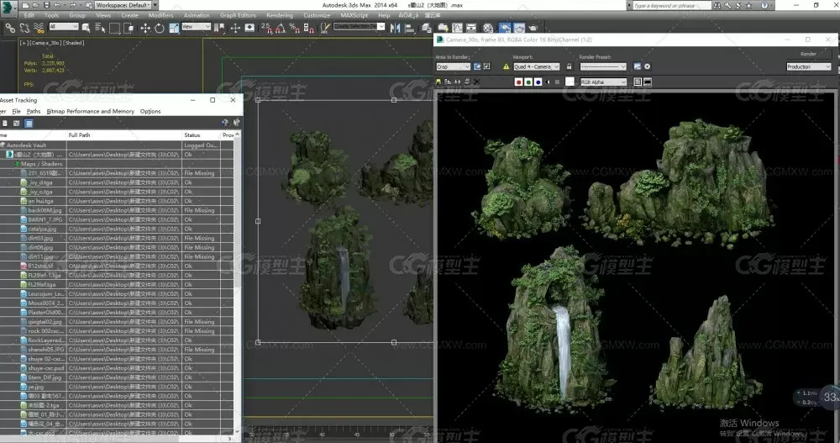Viewport: 840px width, 443px height.
Task: Activate the Select and Move tool
Action: (x=145, y=28)
